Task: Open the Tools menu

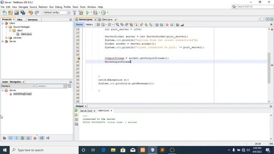Action: click(83, 7)
